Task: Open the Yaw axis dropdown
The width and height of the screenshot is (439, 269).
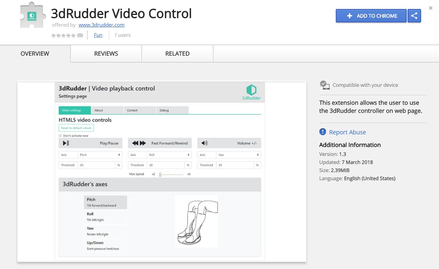Action: [x=239, y=155]
